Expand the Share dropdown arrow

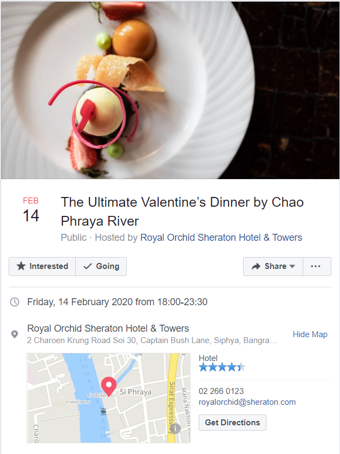(292, 266)
